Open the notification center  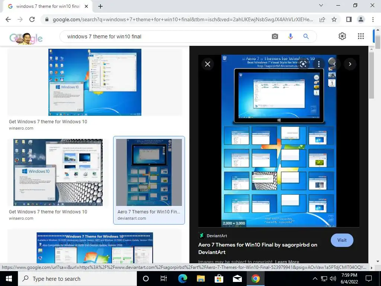point(369,279)
